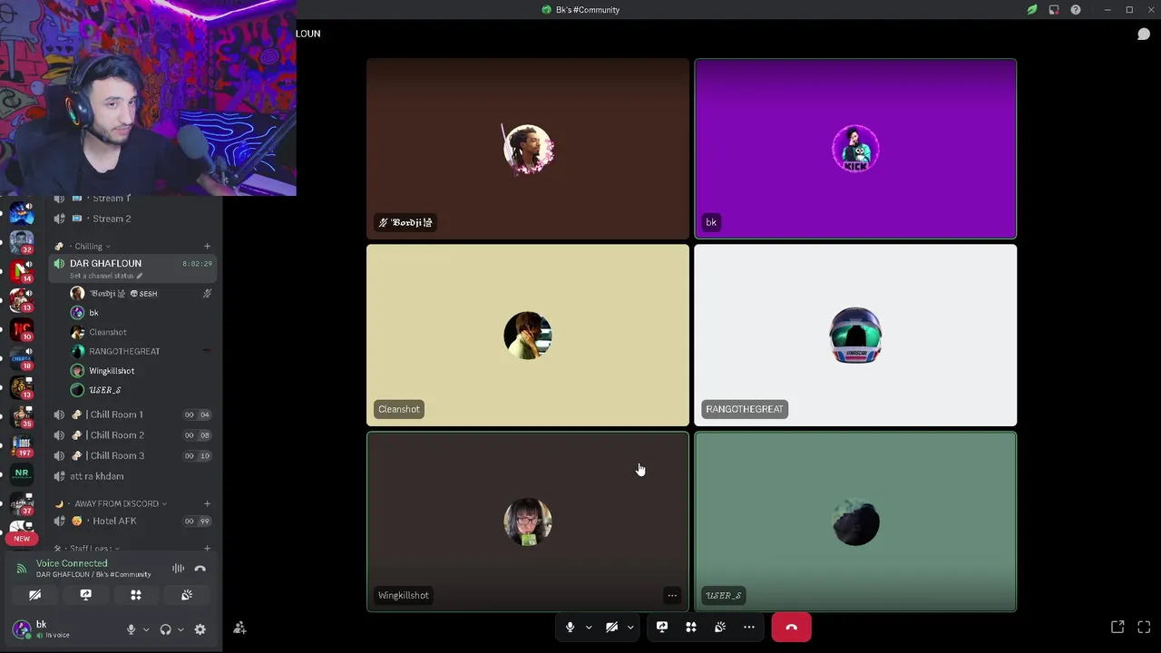Join Chill Room 2 voice channel
Screen dimensions: 1161x653
tap(132, 435)
